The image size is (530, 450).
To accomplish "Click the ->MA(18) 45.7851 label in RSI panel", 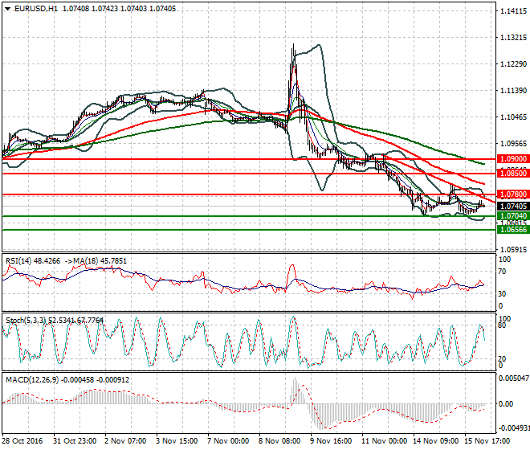I will (x=96, y=261).
